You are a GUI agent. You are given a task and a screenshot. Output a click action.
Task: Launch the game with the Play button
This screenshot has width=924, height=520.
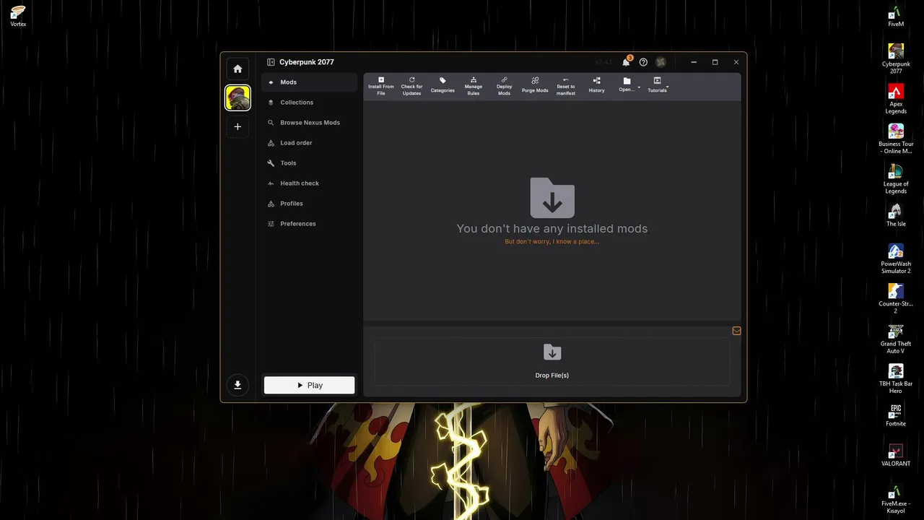(309, 385)
